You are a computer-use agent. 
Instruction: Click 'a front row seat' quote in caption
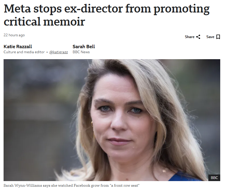[124, 186]
